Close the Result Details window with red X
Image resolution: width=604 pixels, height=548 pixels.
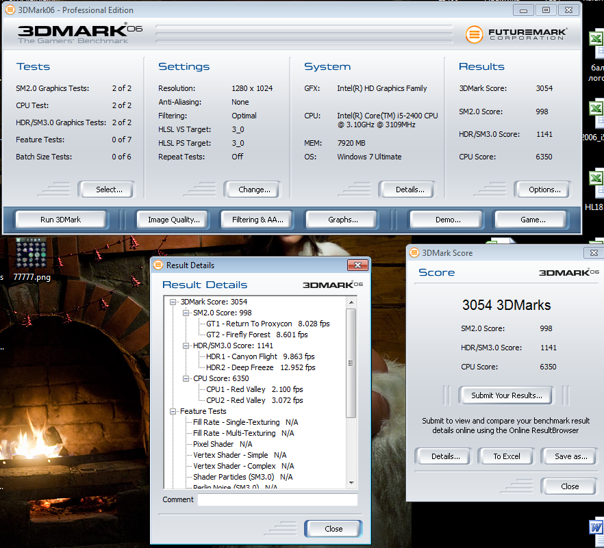click(357, 265)
